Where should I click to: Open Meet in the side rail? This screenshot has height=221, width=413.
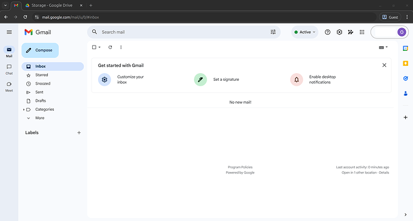pos(9,87)
